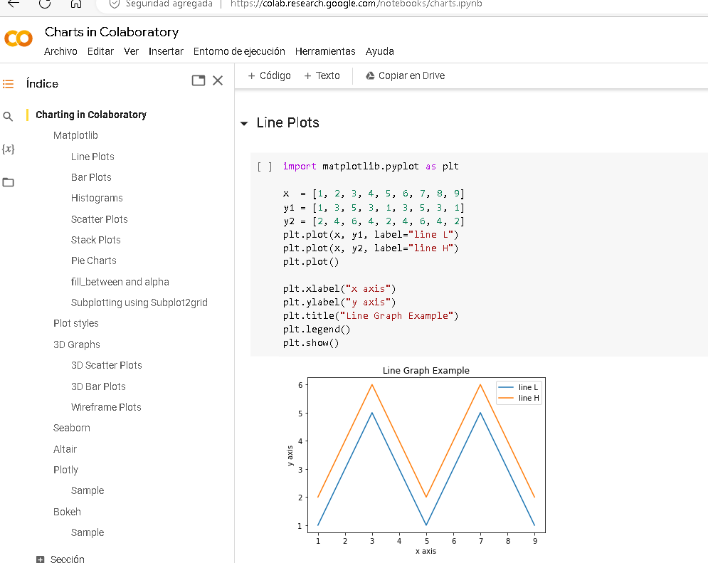708x563 pixels.
Task: Open the Archivo menu
Action: click(60, 51)
